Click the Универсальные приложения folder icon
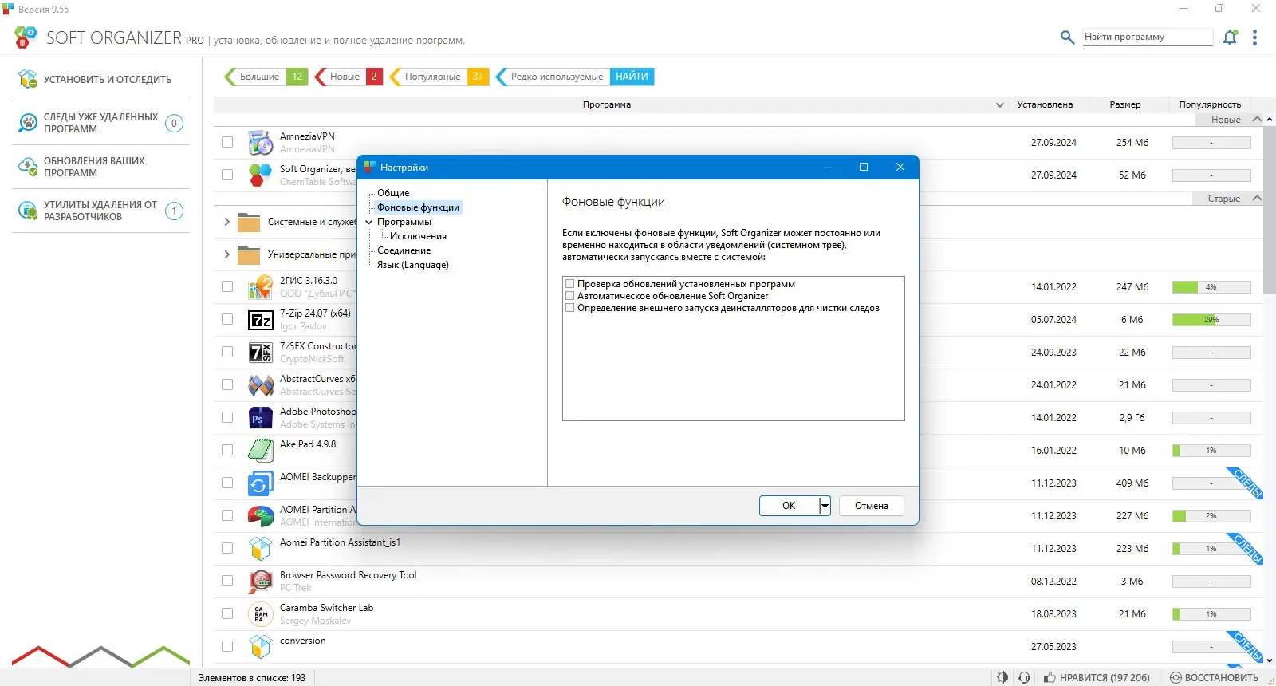 point(249,254)
